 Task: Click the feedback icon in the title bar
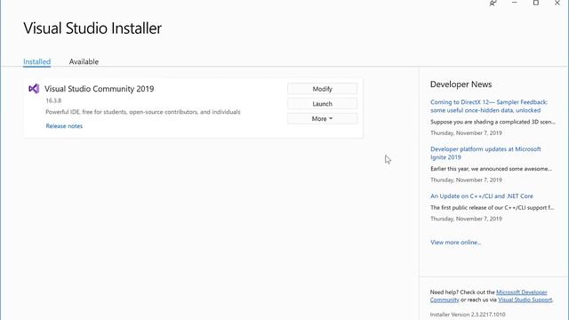pyautogui.click(x=493, y=4)
